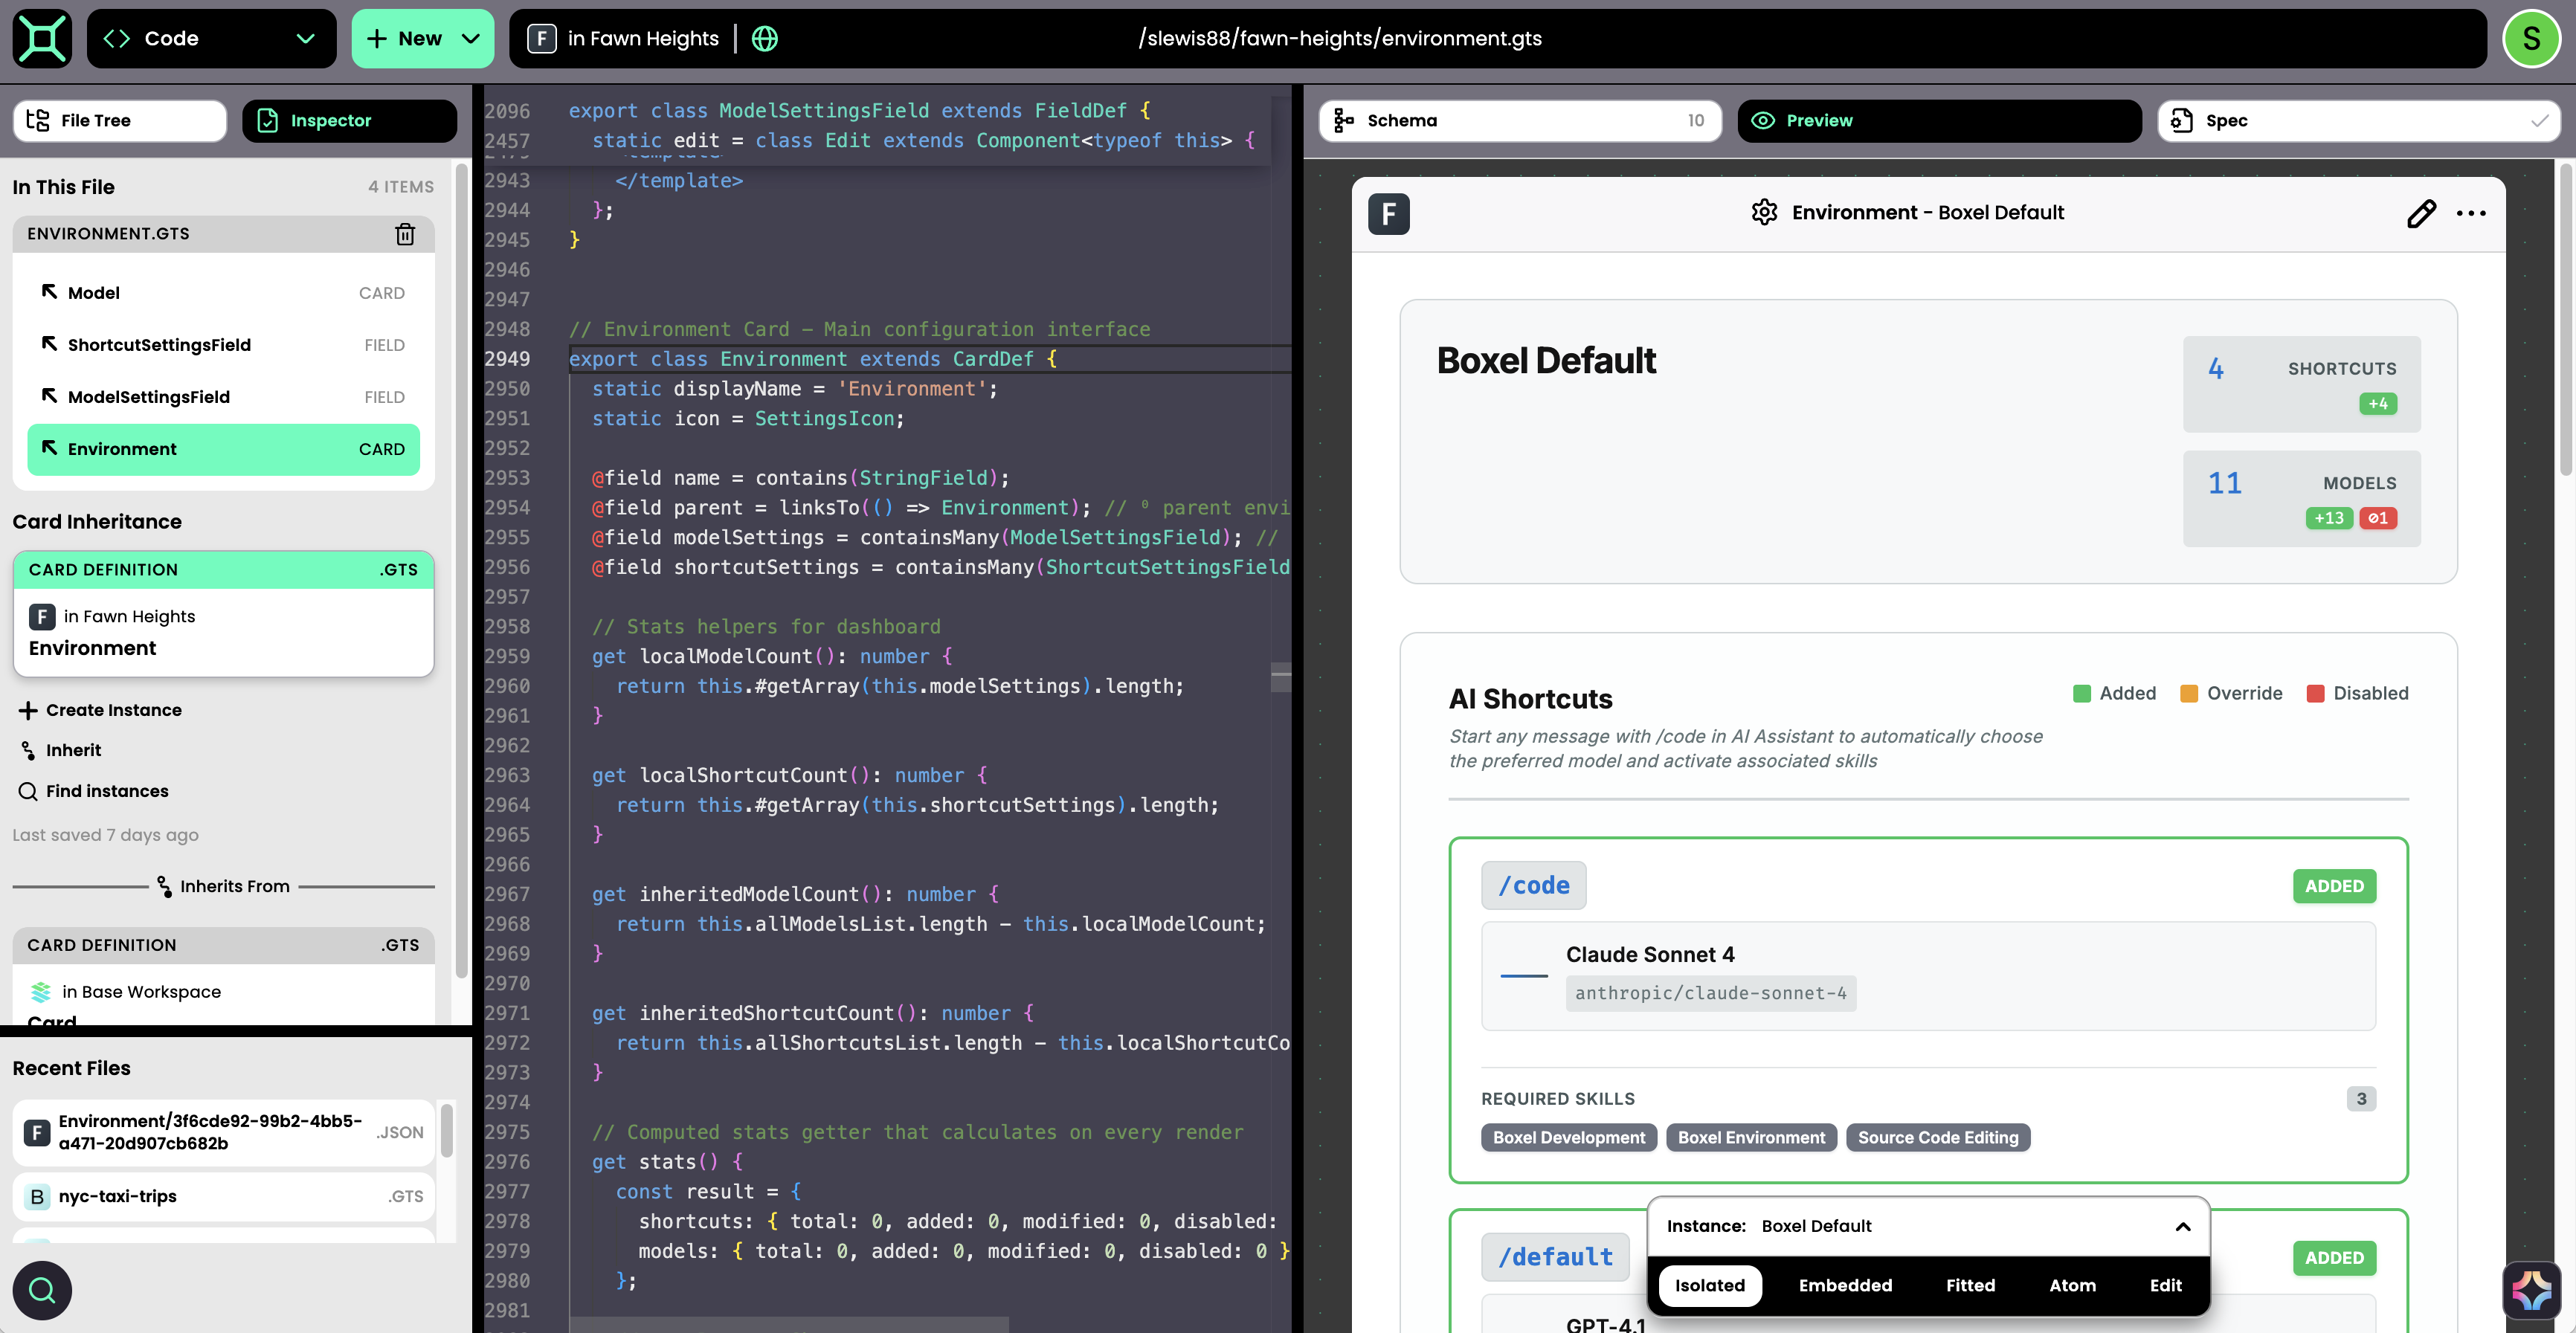
Task: Open the Environment card definition box
Action: pyautogui.click(x=223, y=614)
